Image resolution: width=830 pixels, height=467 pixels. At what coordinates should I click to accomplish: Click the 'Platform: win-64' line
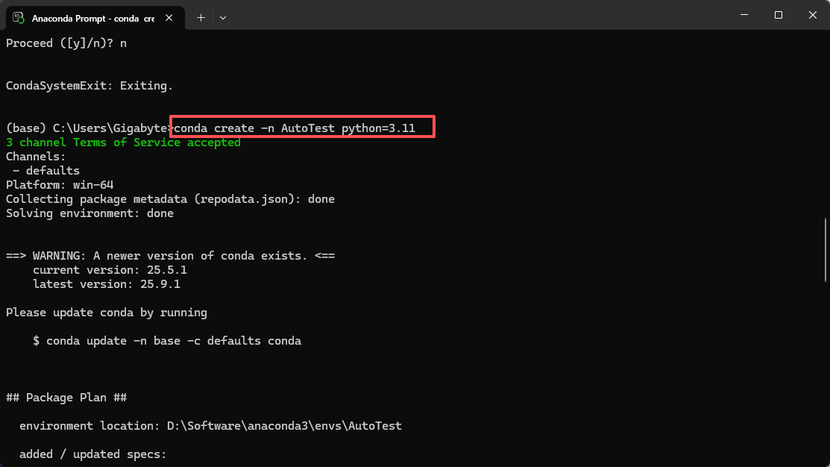(x=60, y=185)
